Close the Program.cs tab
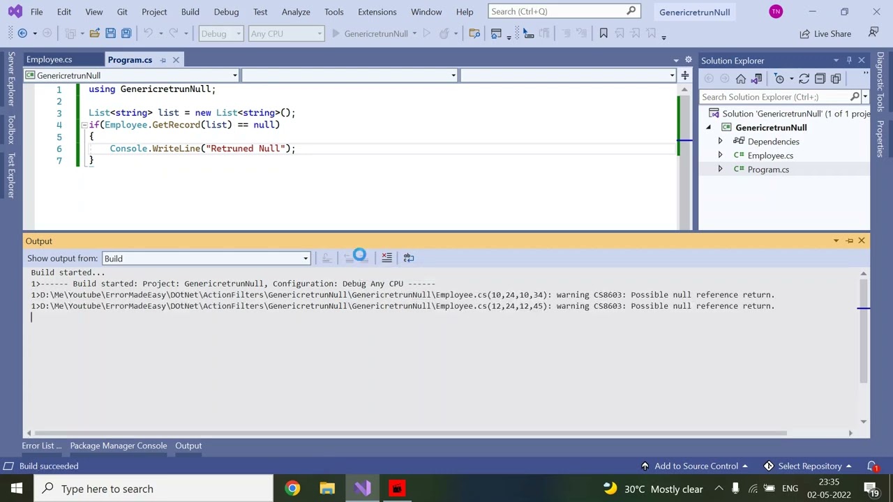Image resolution: width=893 pixels, height=502 pixels. (176, 60)
